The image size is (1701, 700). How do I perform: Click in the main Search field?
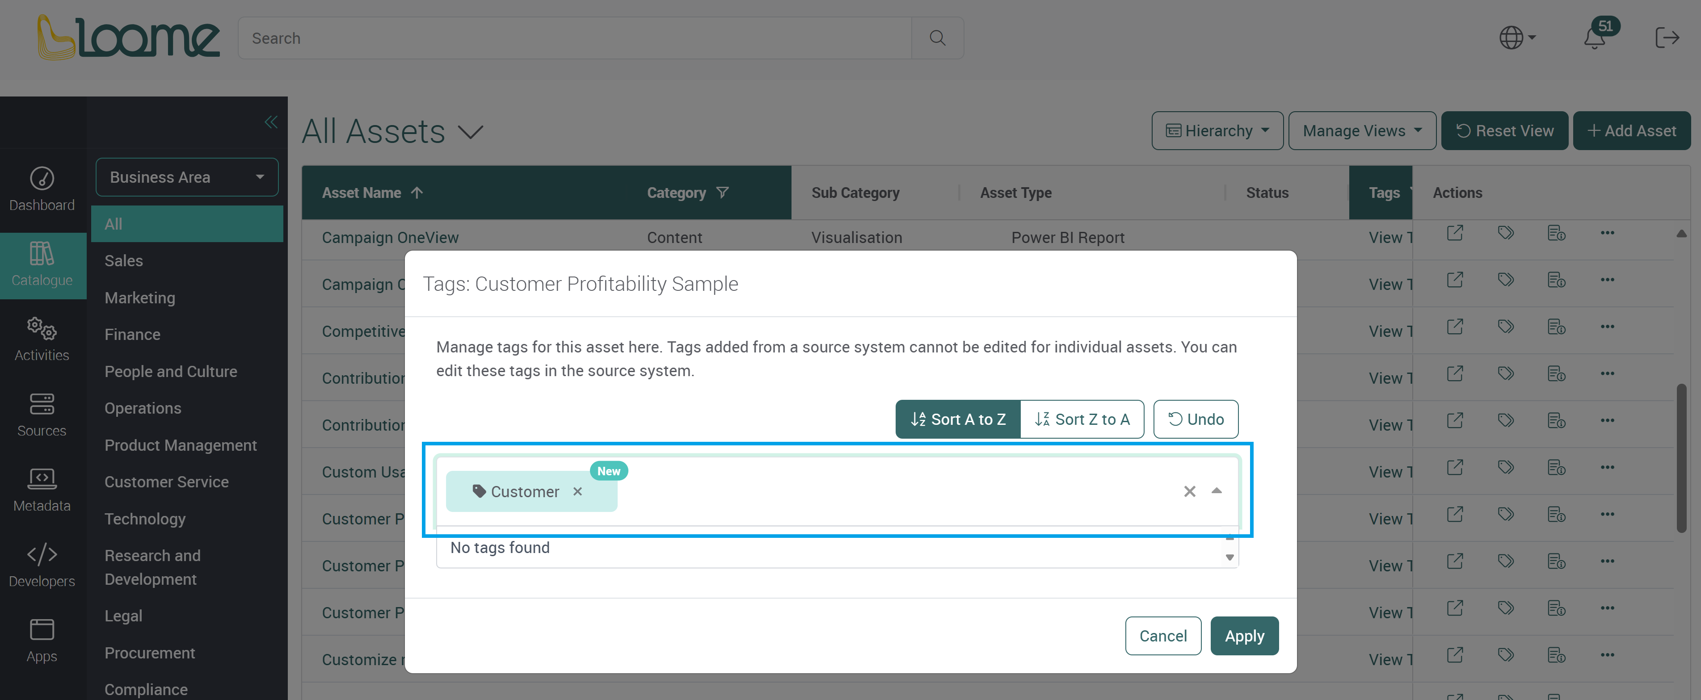[x=574, y=38]
